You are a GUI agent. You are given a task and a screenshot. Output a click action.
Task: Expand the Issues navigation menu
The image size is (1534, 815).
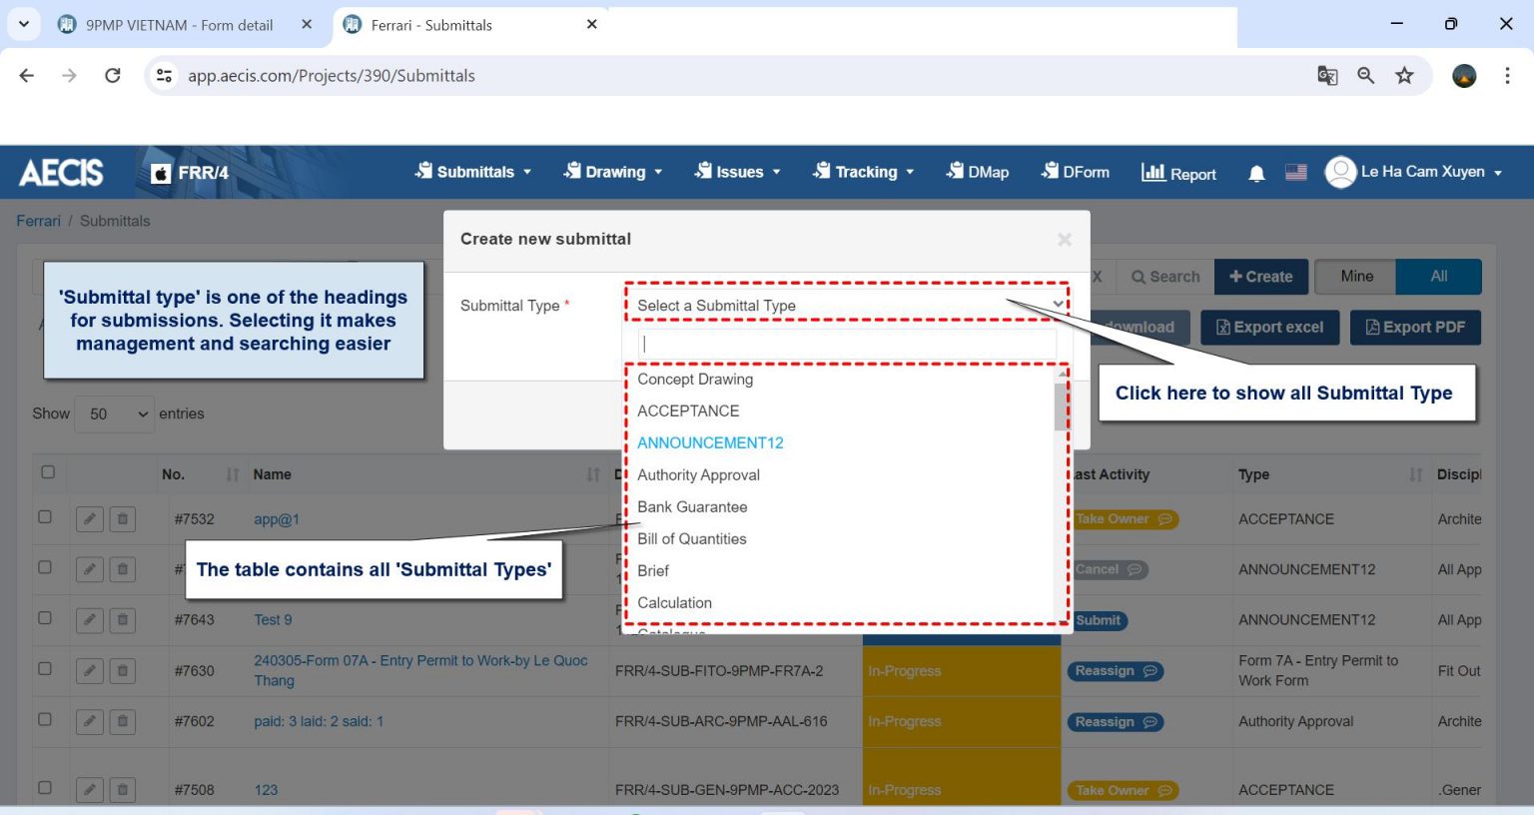738,172
